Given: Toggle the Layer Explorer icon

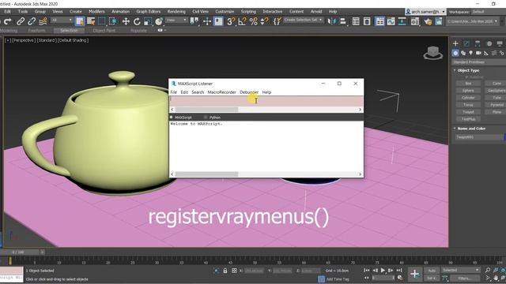Looking at the screenshot, I should [x=367, y=21].
